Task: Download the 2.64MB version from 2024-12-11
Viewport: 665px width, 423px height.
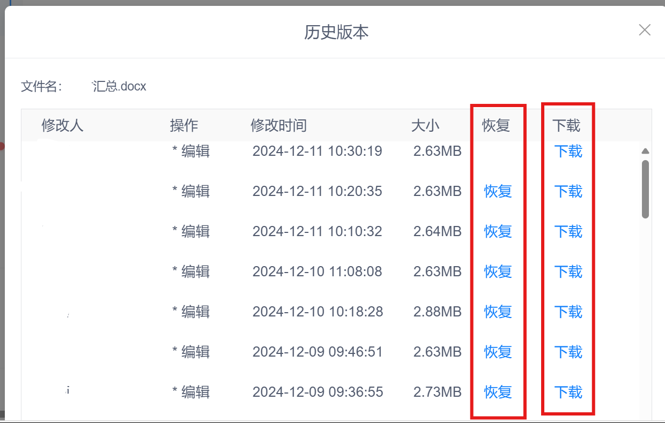Action: click(567, 231)
